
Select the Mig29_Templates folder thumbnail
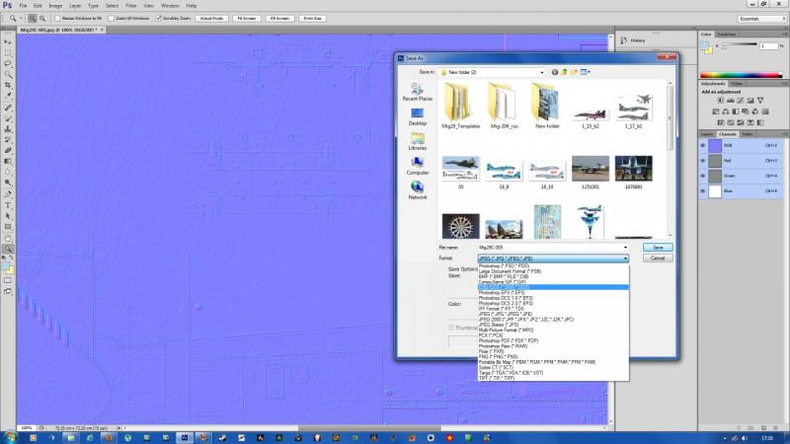460,107
